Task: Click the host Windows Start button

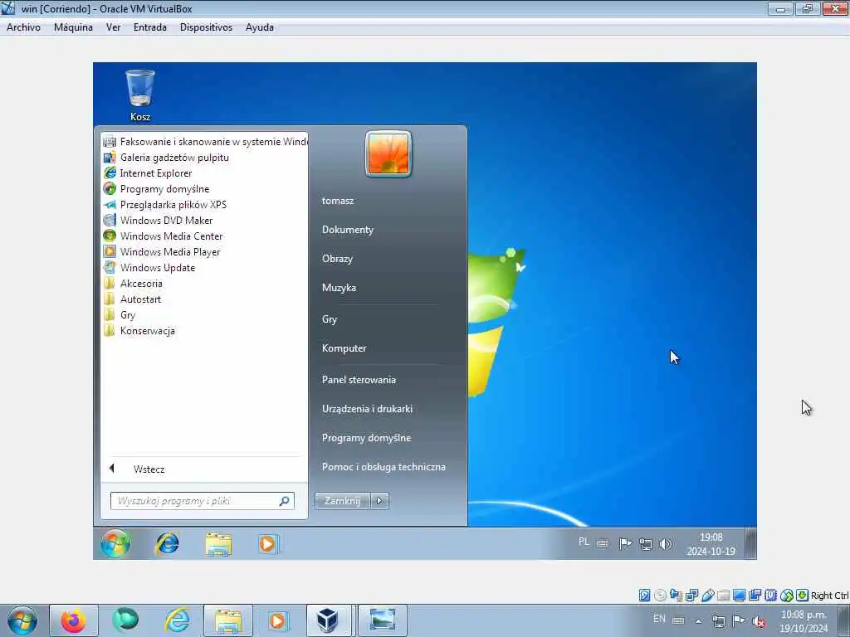Action: [22, 620]
